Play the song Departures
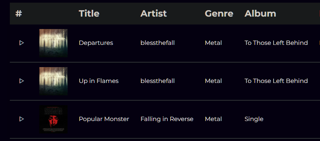This screenshot has width=320, height=141. click(22, 43)
